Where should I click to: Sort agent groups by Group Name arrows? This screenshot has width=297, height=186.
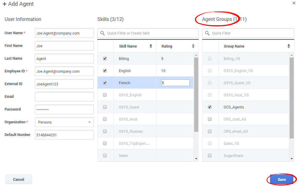289,46
